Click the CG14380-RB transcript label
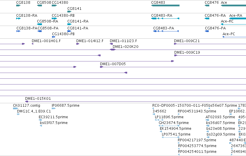 click(63, 16)
